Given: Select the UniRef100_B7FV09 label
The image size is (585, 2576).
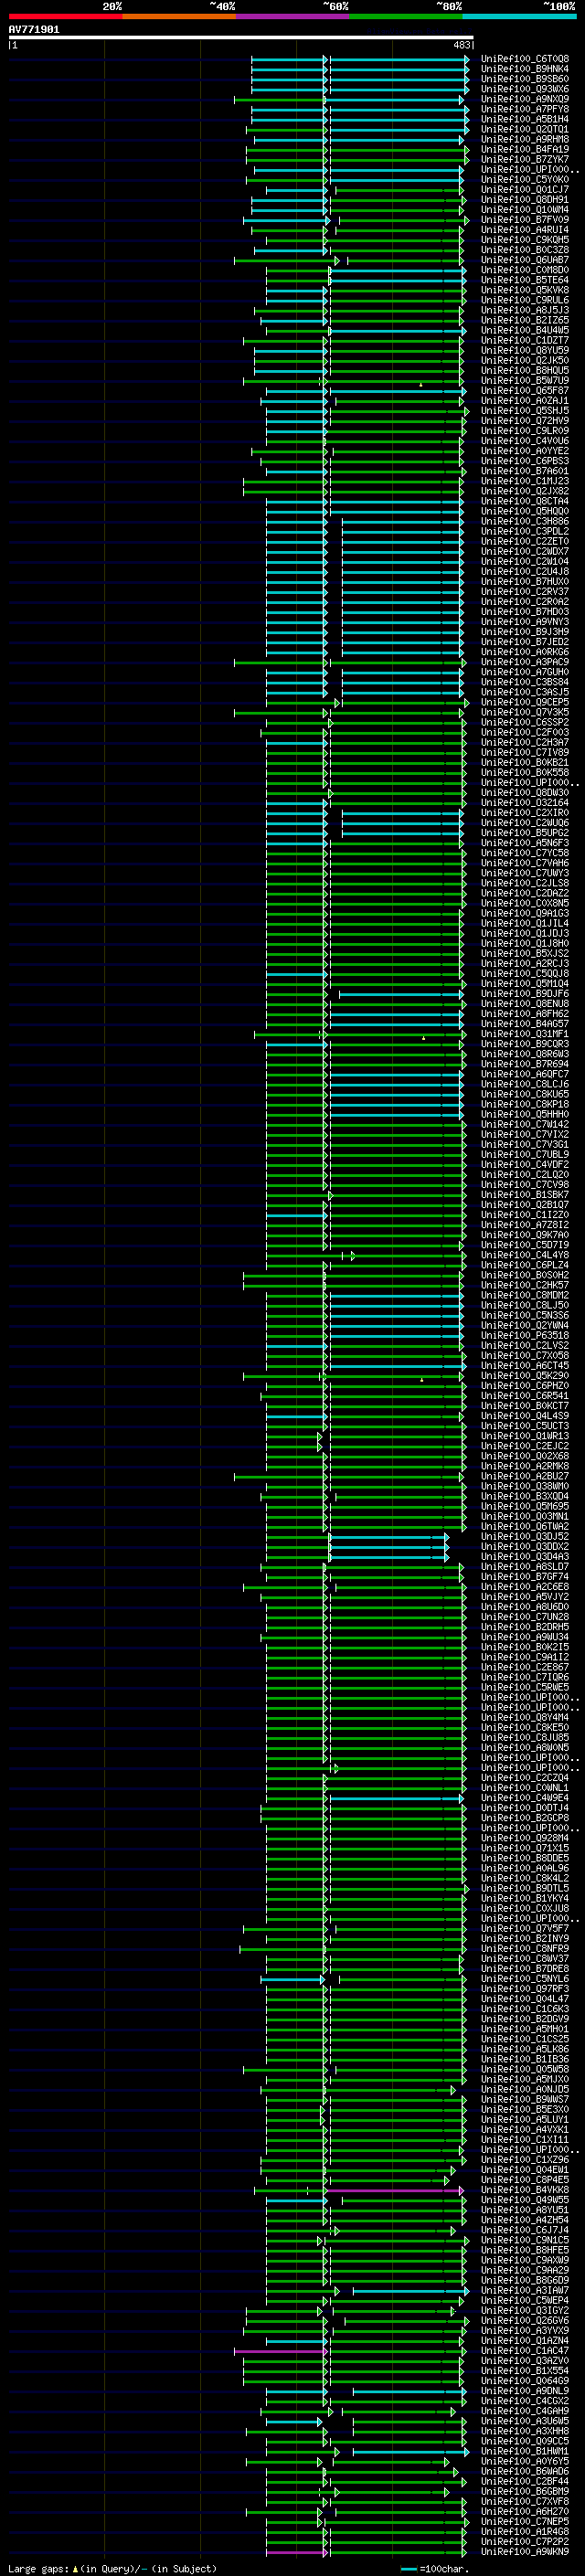Looking at the screenshot, I should point(524,219).
